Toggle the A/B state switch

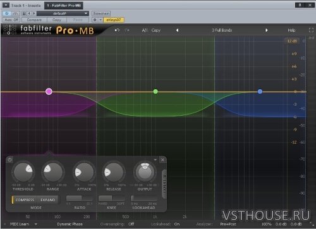click(x=145, y=30)
